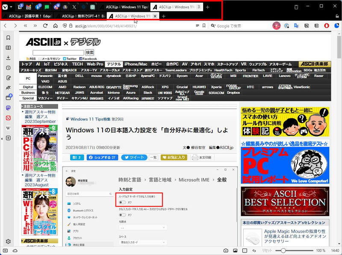Switch to the pinned ChatGPT tab
This screenshot has height=255, width=342.
pyautogui.click(x=92, y=7)
